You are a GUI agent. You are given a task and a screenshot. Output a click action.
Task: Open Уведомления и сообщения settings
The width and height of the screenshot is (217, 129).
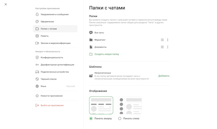[x=55, y=14]
